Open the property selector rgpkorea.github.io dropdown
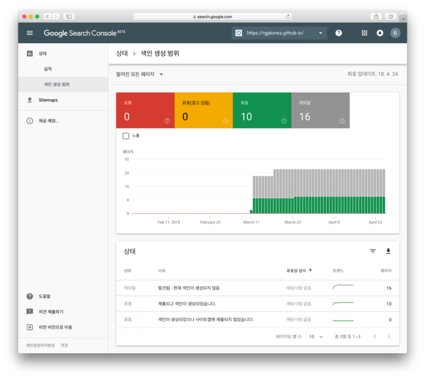Image resolution: width=425 pixels, height=379 pixels. (279, 33)
